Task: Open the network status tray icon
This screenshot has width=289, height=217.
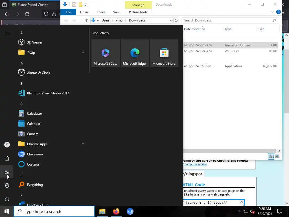Action: 246,211
